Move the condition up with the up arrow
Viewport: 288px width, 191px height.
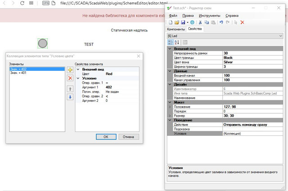tap(70, 89)
